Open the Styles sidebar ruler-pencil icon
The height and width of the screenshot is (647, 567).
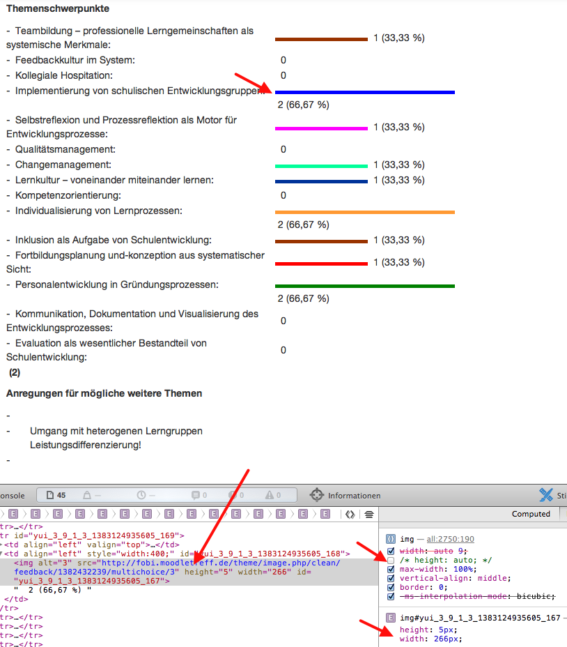pos(546,495)
